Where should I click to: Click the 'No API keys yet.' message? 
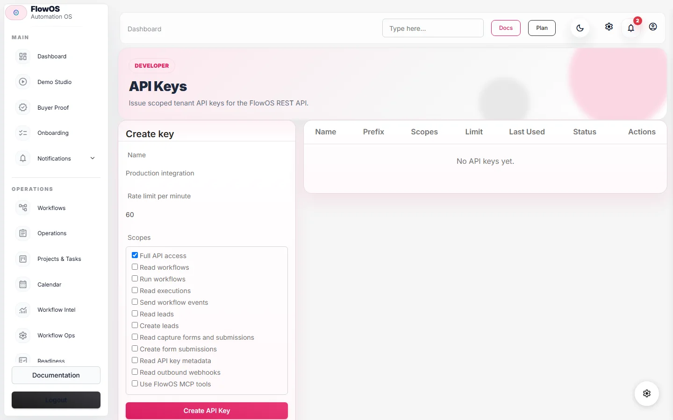[x=485, y=161]
